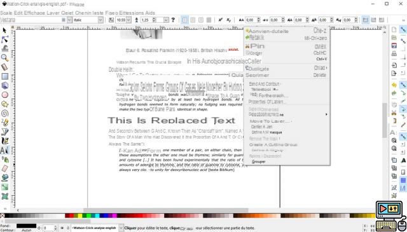The height and width of the screenshot is (232, 407).
Task: Toggle align text center button
Action: [193, 20]
